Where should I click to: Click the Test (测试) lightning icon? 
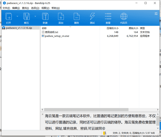pyautogui.click(x=92, y=16)
